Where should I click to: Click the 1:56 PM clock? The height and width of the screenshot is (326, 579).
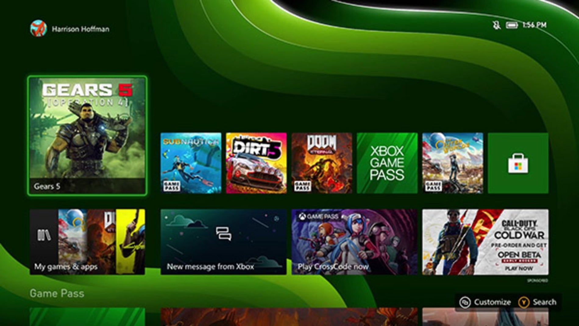(535, 25)
